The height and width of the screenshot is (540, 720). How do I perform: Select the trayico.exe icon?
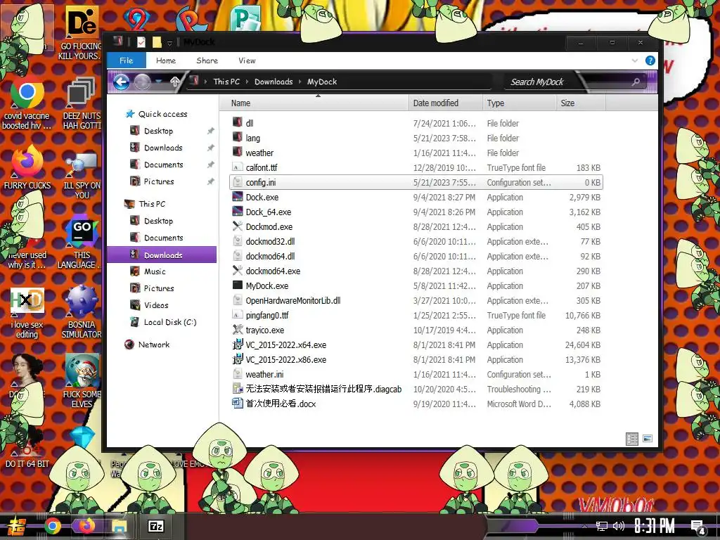(x=238, y=330)
